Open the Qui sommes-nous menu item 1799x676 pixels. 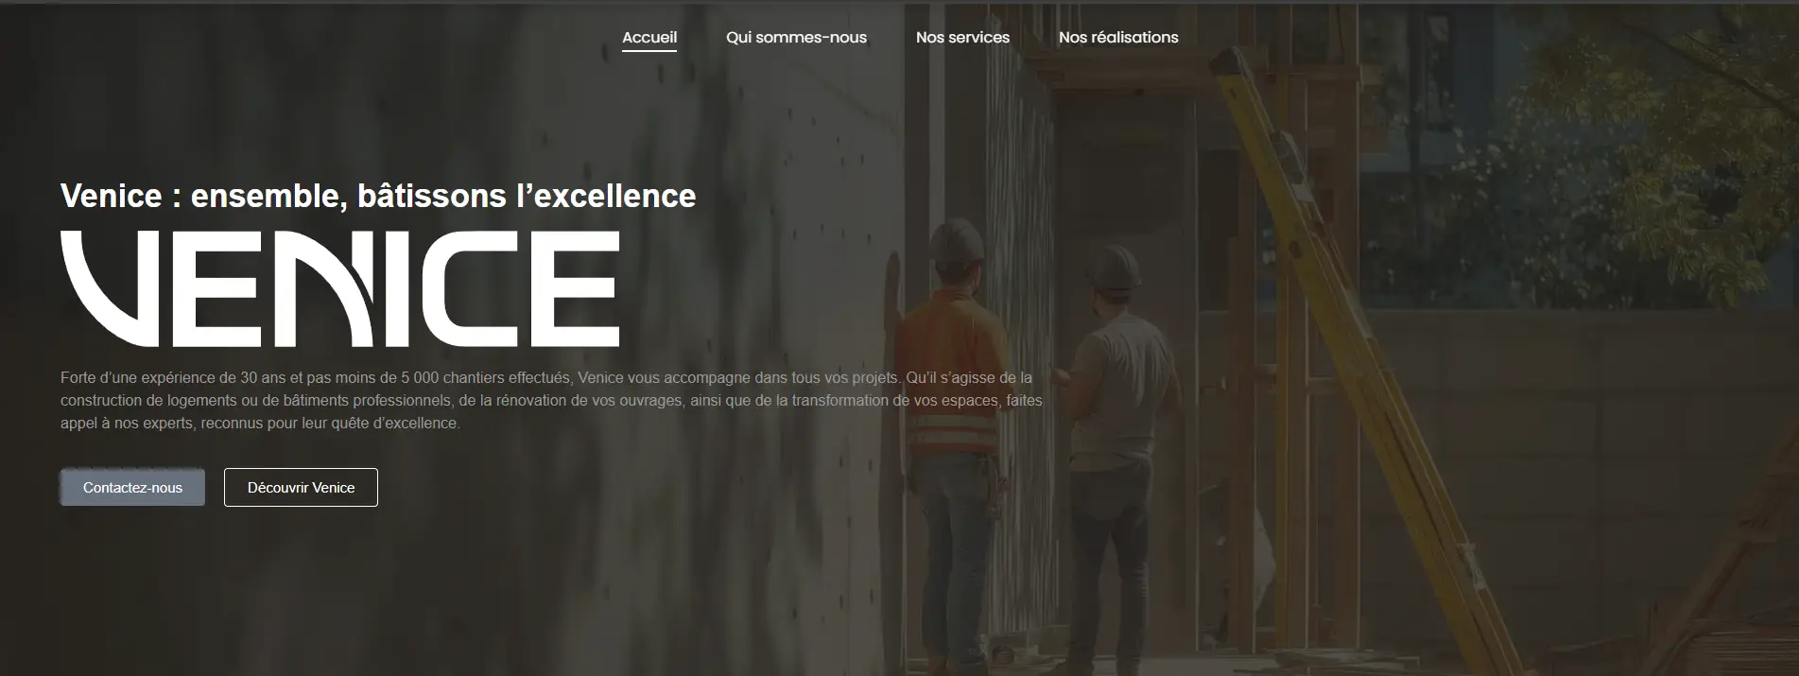(796, 38)
